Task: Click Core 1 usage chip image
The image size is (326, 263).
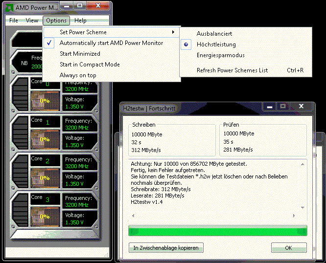Action: pyautogui.click(x=45, y=139)
